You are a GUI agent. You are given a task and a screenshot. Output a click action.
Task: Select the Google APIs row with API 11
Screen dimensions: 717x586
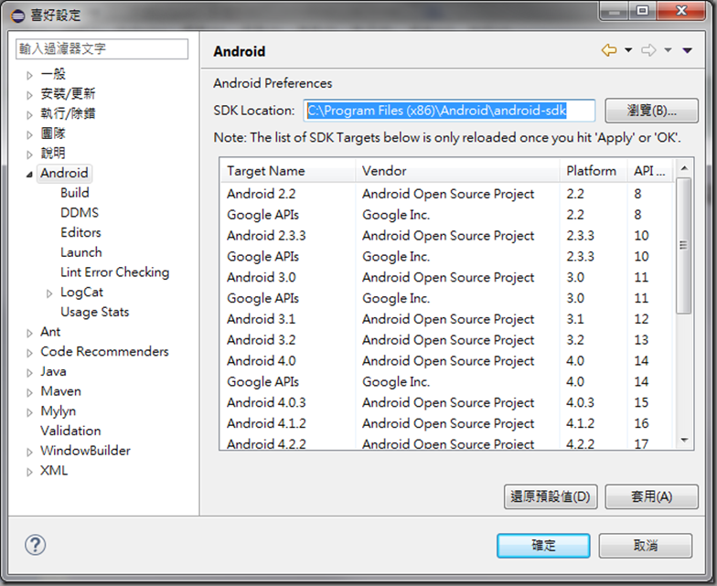[447, 298]
